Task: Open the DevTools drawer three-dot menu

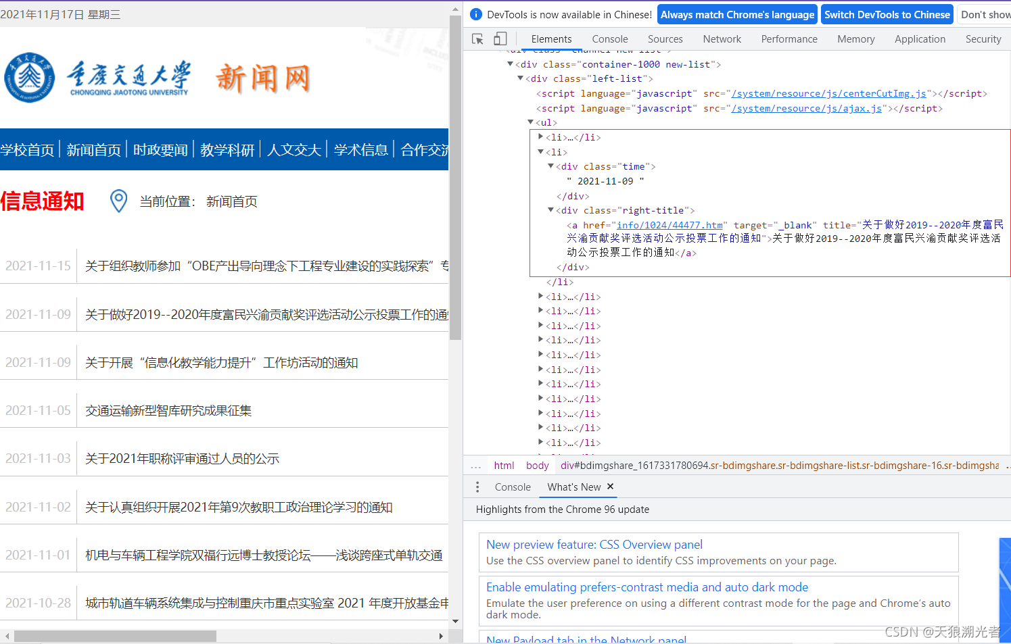Action: (477, 487)
